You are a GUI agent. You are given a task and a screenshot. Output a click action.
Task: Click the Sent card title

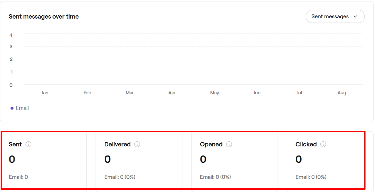15,144
